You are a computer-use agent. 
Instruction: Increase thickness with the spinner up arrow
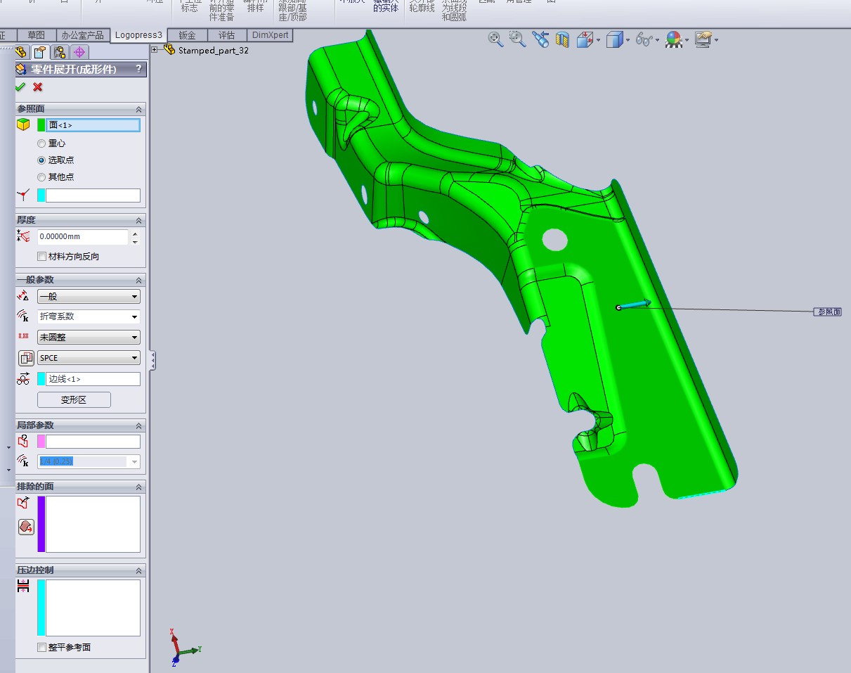pyautogui.click(x=135, y=233)
